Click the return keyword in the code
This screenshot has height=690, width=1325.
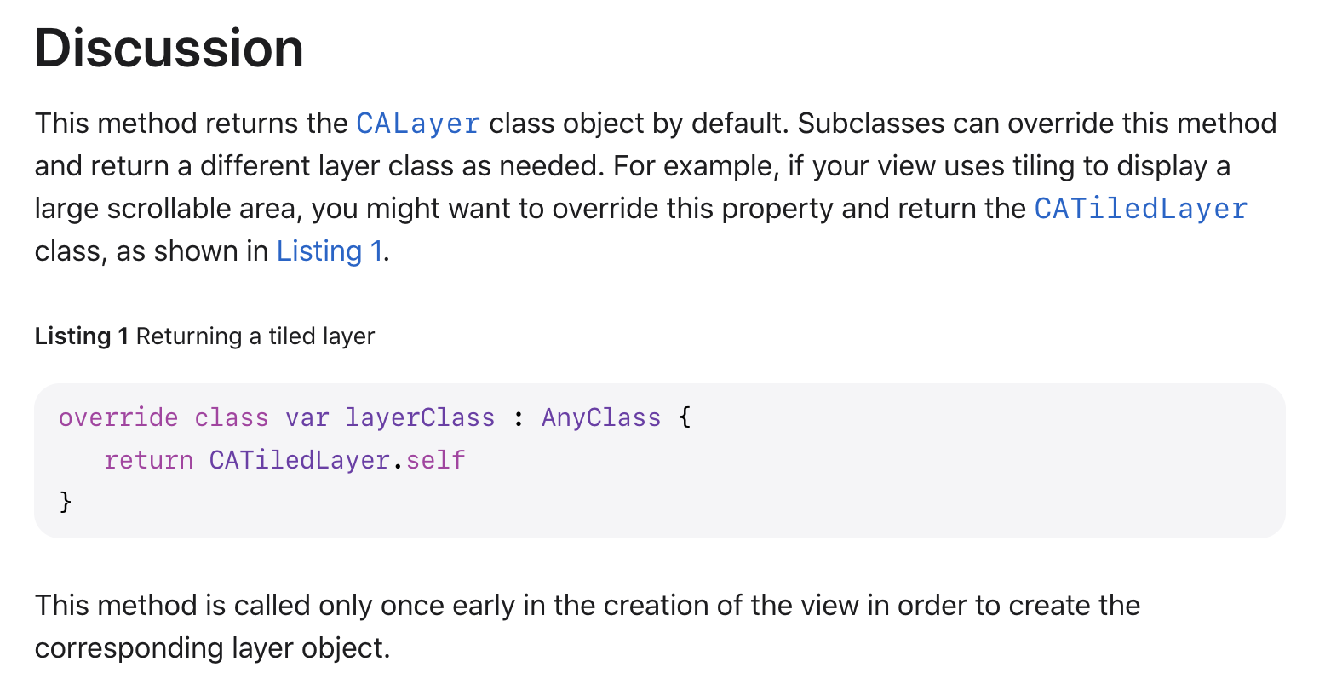tap(148, 460)
